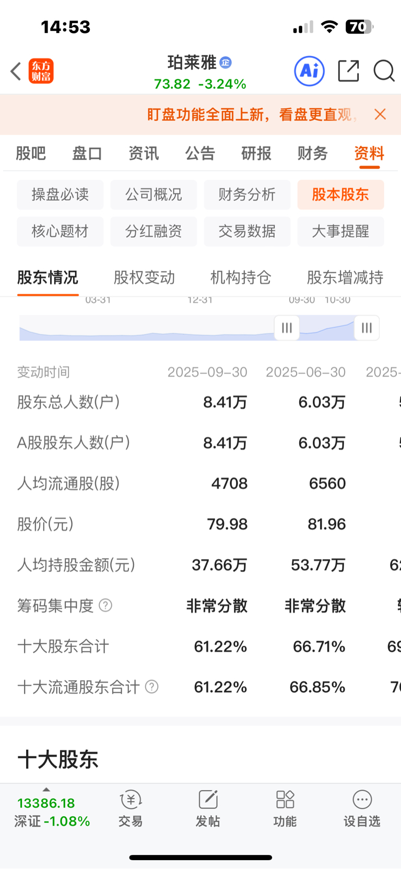The height and width of the screenshot is (869, 401).
Task: Tap the 股东总人数 value 8.41万
Action: [225, 402]
